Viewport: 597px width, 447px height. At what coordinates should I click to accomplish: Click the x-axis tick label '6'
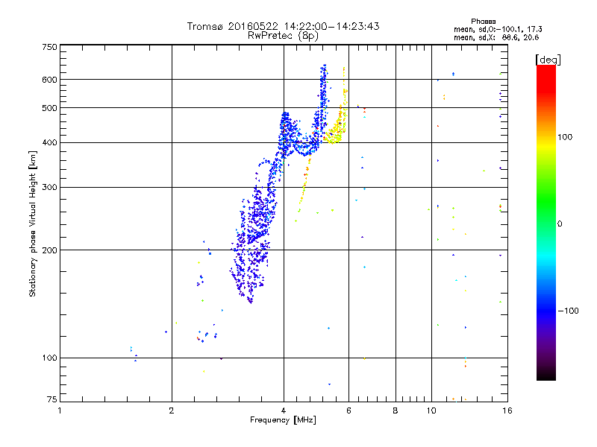(348, 410)
